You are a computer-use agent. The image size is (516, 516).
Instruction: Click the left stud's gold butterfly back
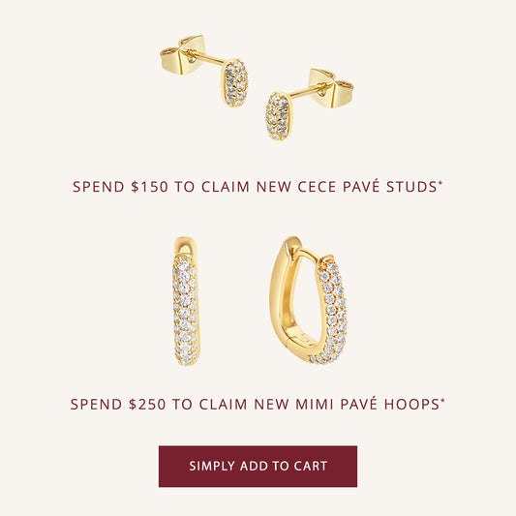(x=183, y=54)
